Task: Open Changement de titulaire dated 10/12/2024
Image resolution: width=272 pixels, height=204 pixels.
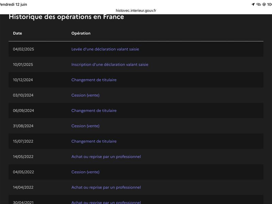Action: tap(94, 80)
